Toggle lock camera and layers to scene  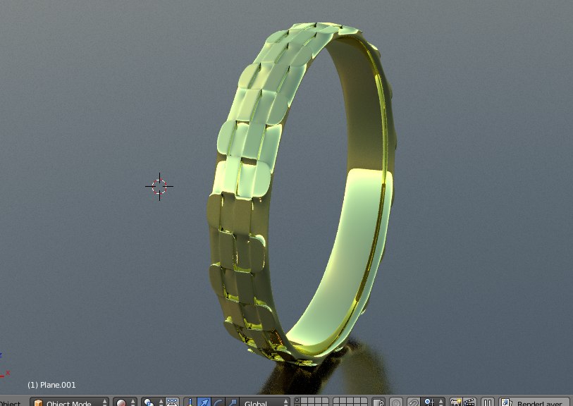[x=379, y=403]
